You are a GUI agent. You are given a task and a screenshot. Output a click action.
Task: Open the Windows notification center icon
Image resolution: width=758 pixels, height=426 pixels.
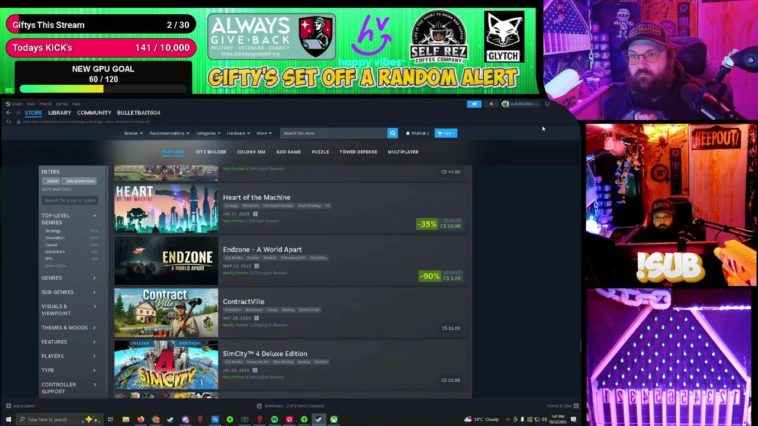click(573, 419)
